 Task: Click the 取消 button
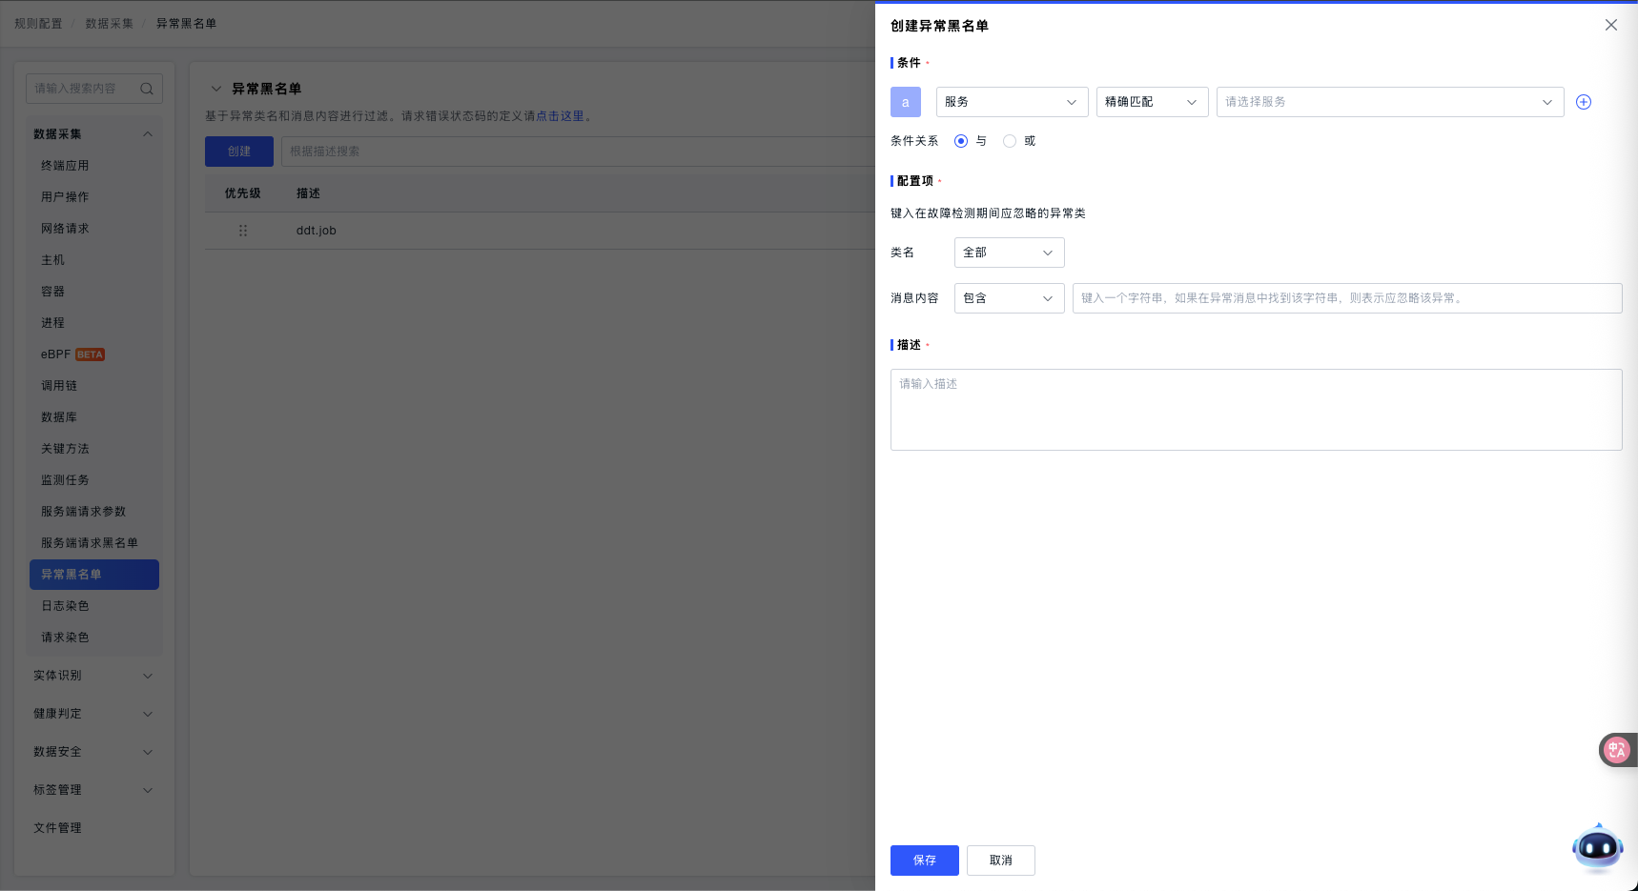pos(1000,861)
